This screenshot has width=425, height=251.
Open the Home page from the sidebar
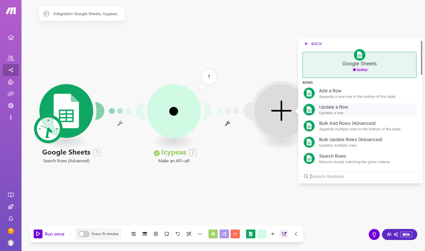tap(11, 37)
